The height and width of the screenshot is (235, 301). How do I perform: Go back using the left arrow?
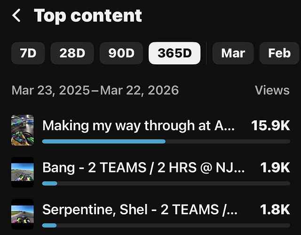(x=16, y=16)
